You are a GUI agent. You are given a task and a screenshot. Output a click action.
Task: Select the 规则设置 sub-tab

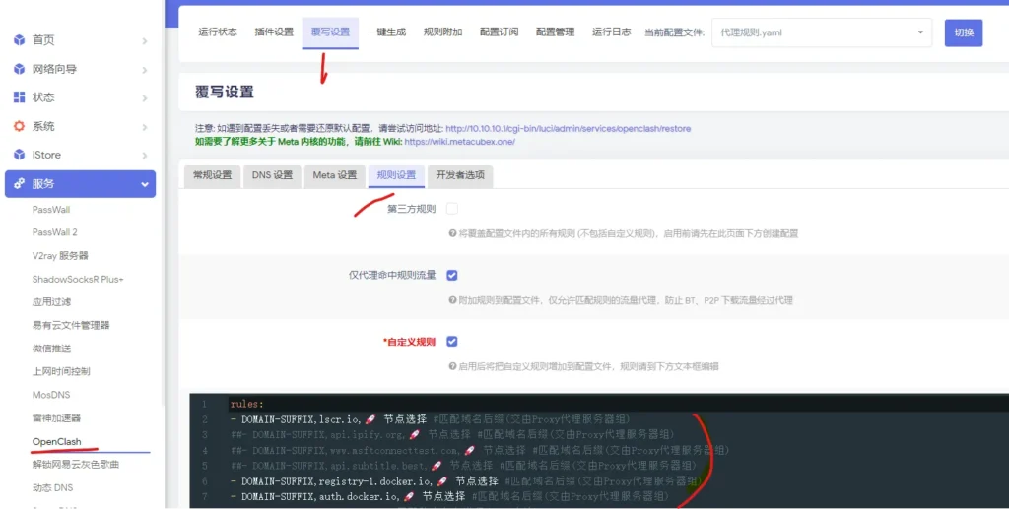(396, 175)
